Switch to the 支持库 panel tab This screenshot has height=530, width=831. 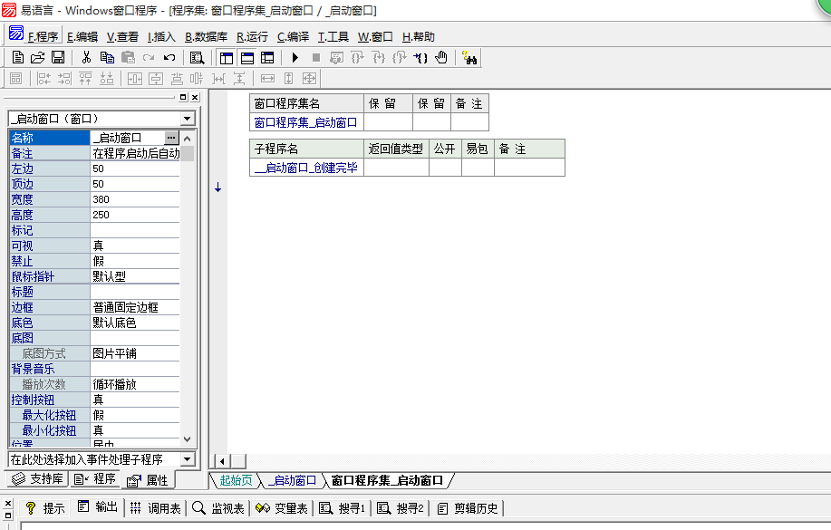38,478
